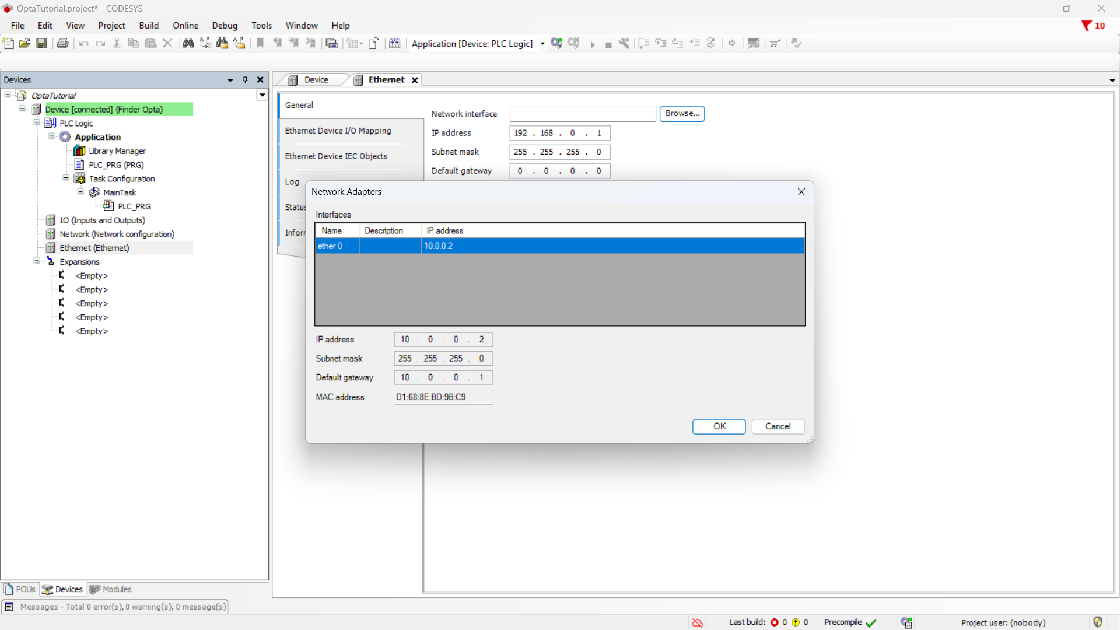Click the Library Manager tree icon

[80, 151]
